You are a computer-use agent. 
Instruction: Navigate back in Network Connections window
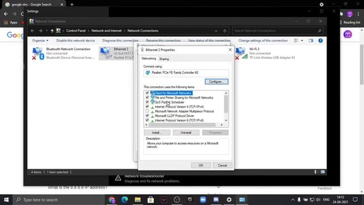32,31
